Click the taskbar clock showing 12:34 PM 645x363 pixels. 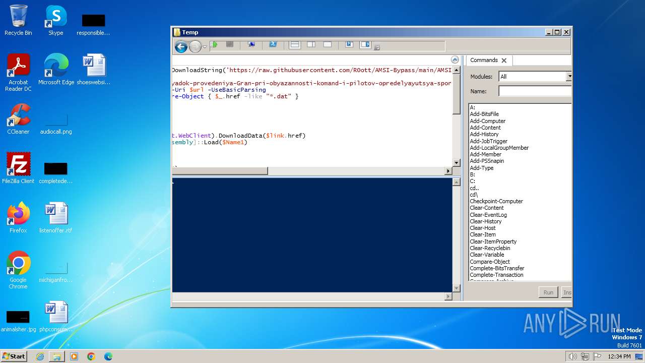619,356
